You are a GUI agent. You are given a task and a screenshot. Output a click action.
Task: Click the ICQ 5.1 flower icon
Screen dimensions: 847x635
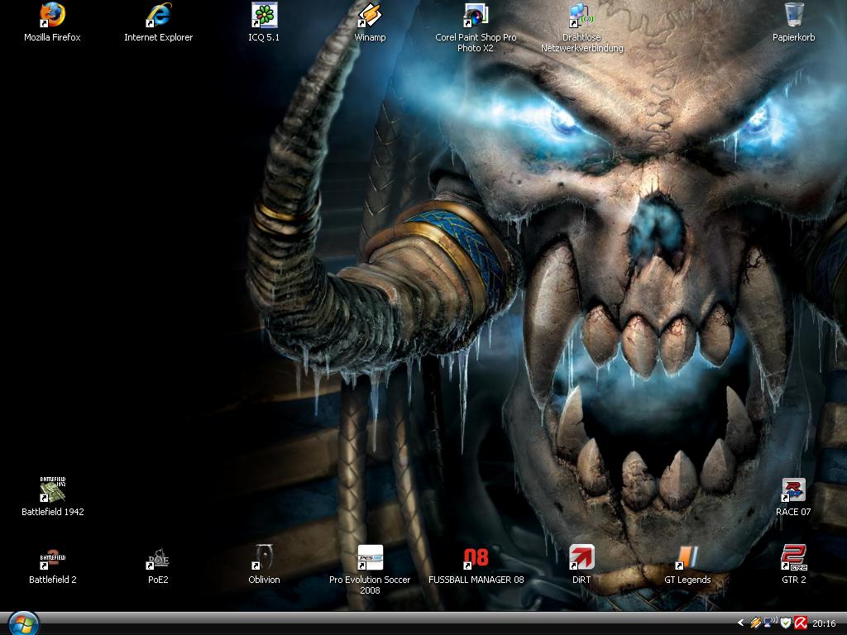point(264,15)
